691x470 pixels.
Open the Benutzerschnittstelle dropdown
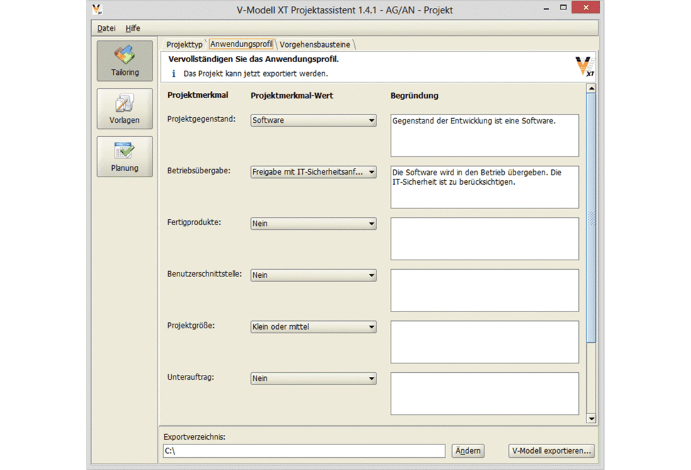313,275
